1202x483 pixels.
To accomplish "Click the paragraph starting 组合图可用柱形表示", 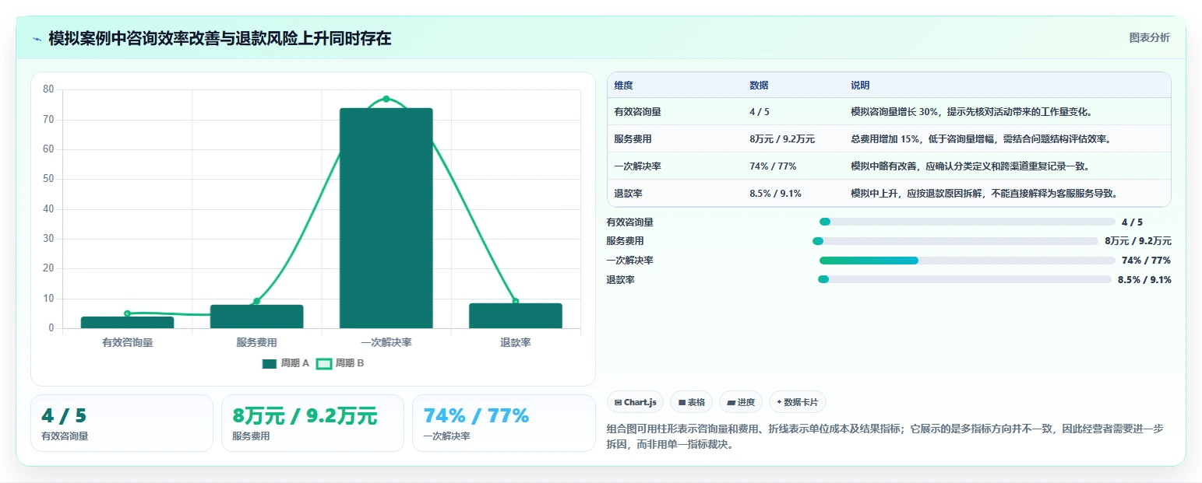I will point(885,437).
